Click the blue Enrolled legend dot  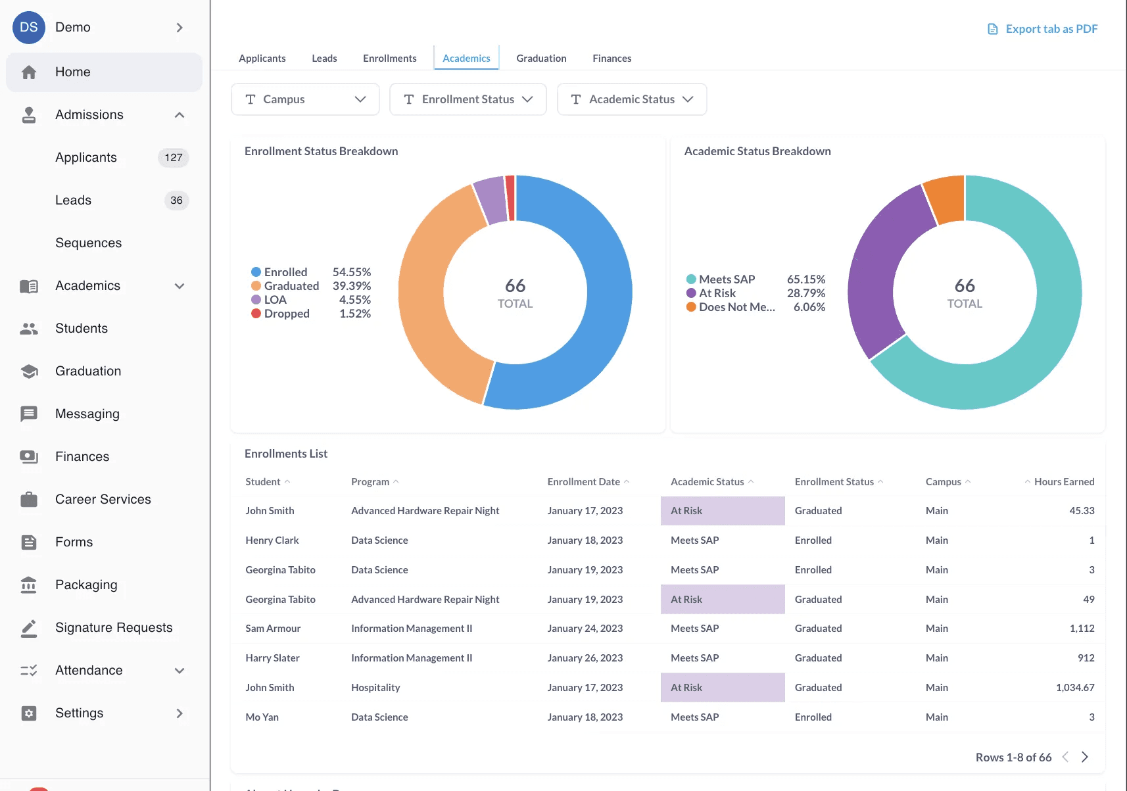(256, 272)
